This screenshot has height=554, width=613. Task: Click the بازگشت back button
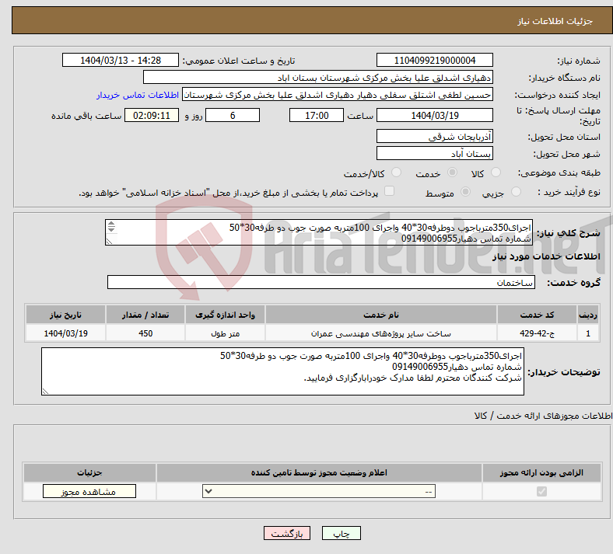click(287, 533)
